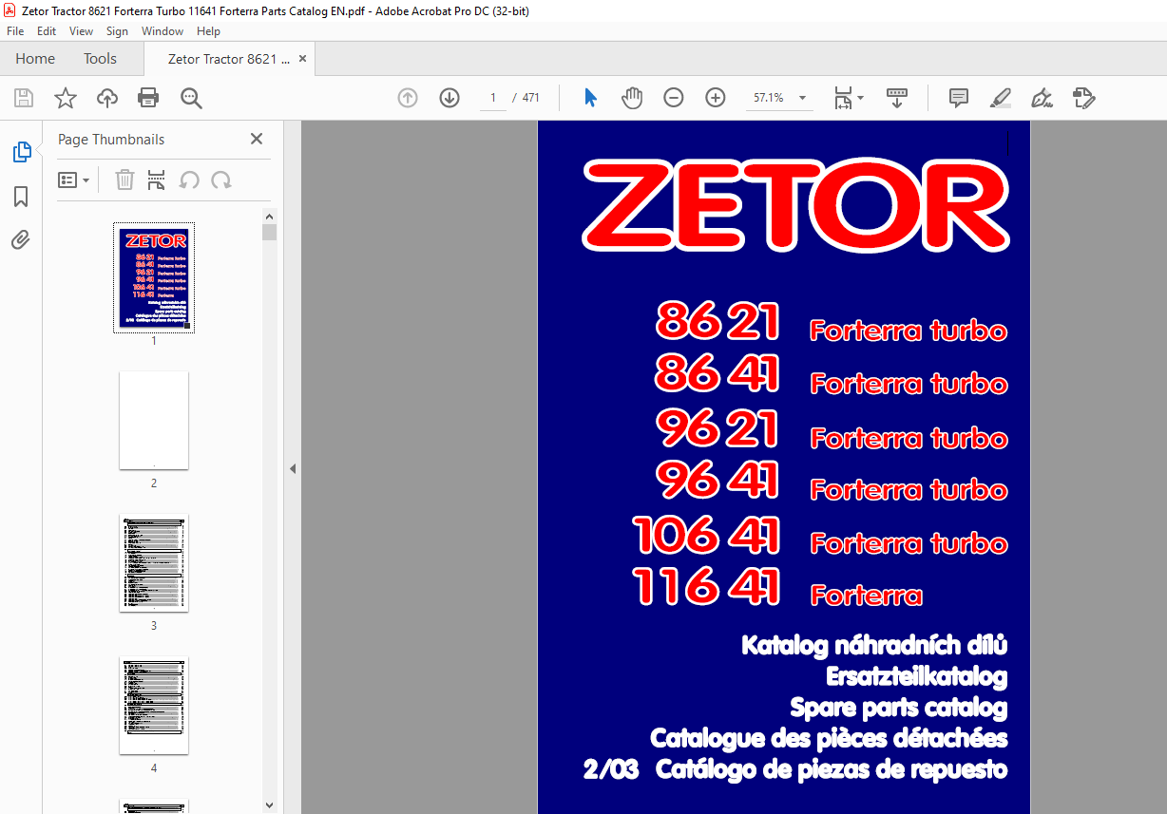Click the insert page break icon
Viewport: 1167px width, 814px height.
click(x=157, y=180)
